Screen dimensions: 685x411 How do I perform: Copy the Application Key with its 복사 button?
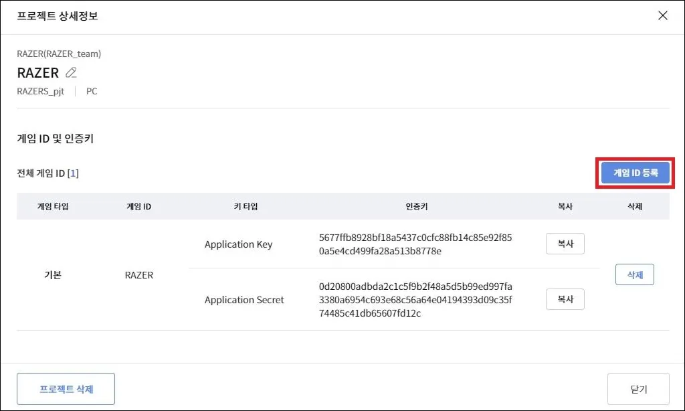coord(565,244)
